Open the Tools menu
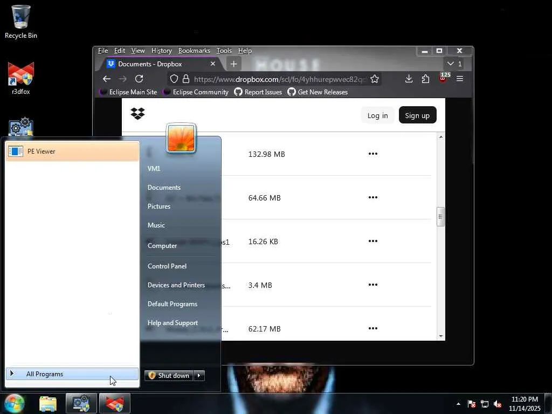 click(x=224, y=51)
